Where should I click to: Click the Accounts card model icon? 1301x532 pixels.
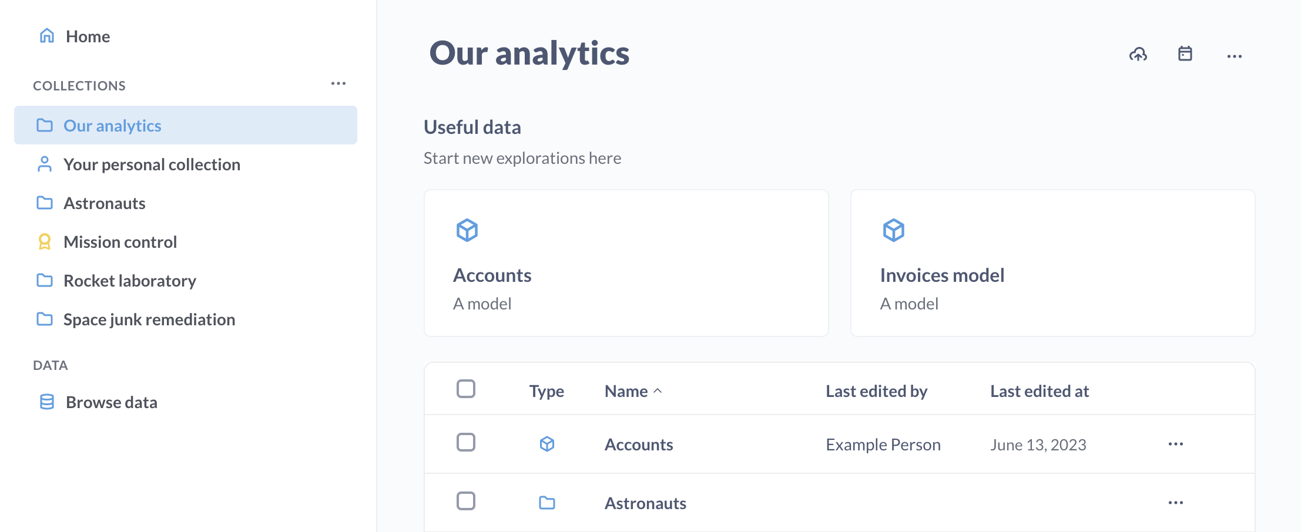click(467, 230)
